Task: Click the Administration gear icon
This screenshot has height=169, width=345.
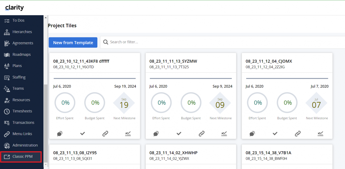Action: (7, 145)
